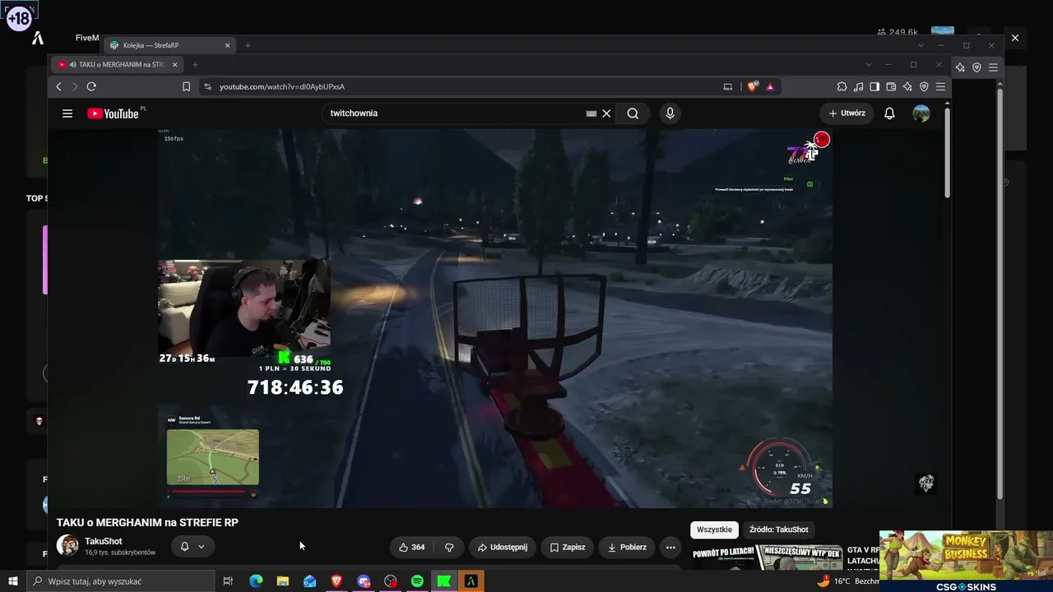The image size is (1053, 592).
Task: Open the 16°C weather widget
Action: tap(847, 581)
